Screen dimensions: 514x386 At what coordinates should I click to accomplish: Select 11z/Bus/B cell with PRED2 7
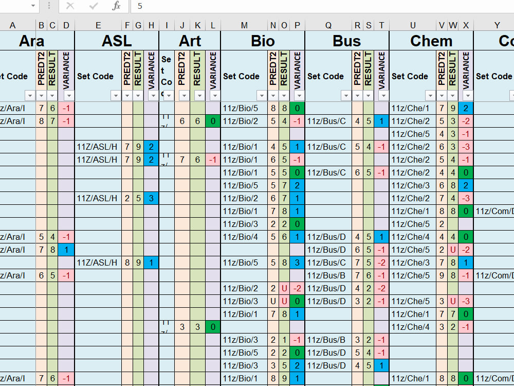(x=328, y=275)
